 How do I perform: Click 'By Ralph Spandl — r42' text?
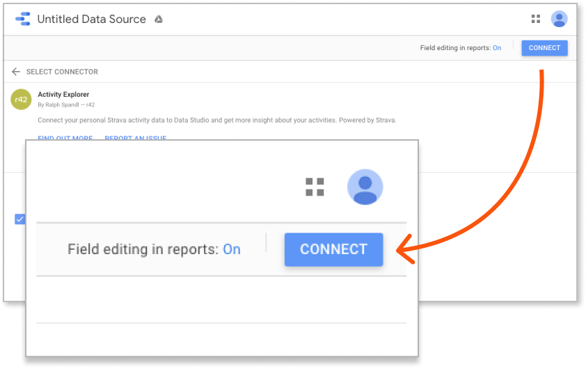click(x=66, y=105)
